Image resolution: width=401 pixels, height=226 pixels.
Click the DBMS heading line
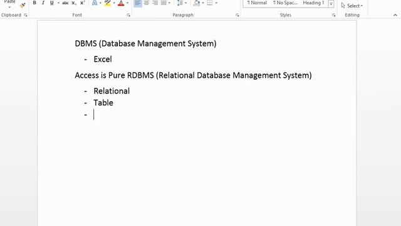point(145,43)
